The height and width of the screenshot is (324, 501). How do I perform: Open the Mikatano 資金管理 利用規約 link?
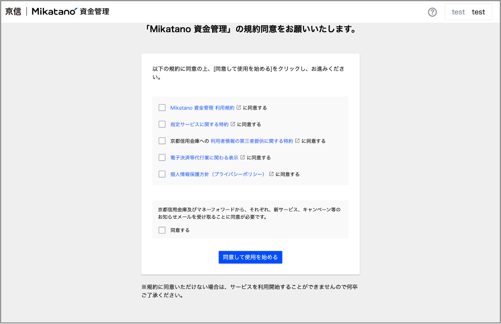click(x=202, y=108)
